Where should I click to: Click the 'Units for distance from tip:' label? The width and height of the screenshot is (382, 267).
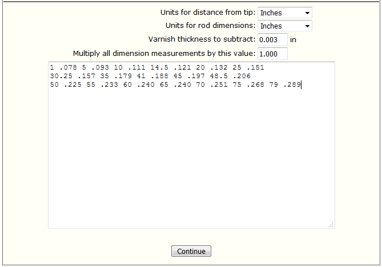point(208,13)
